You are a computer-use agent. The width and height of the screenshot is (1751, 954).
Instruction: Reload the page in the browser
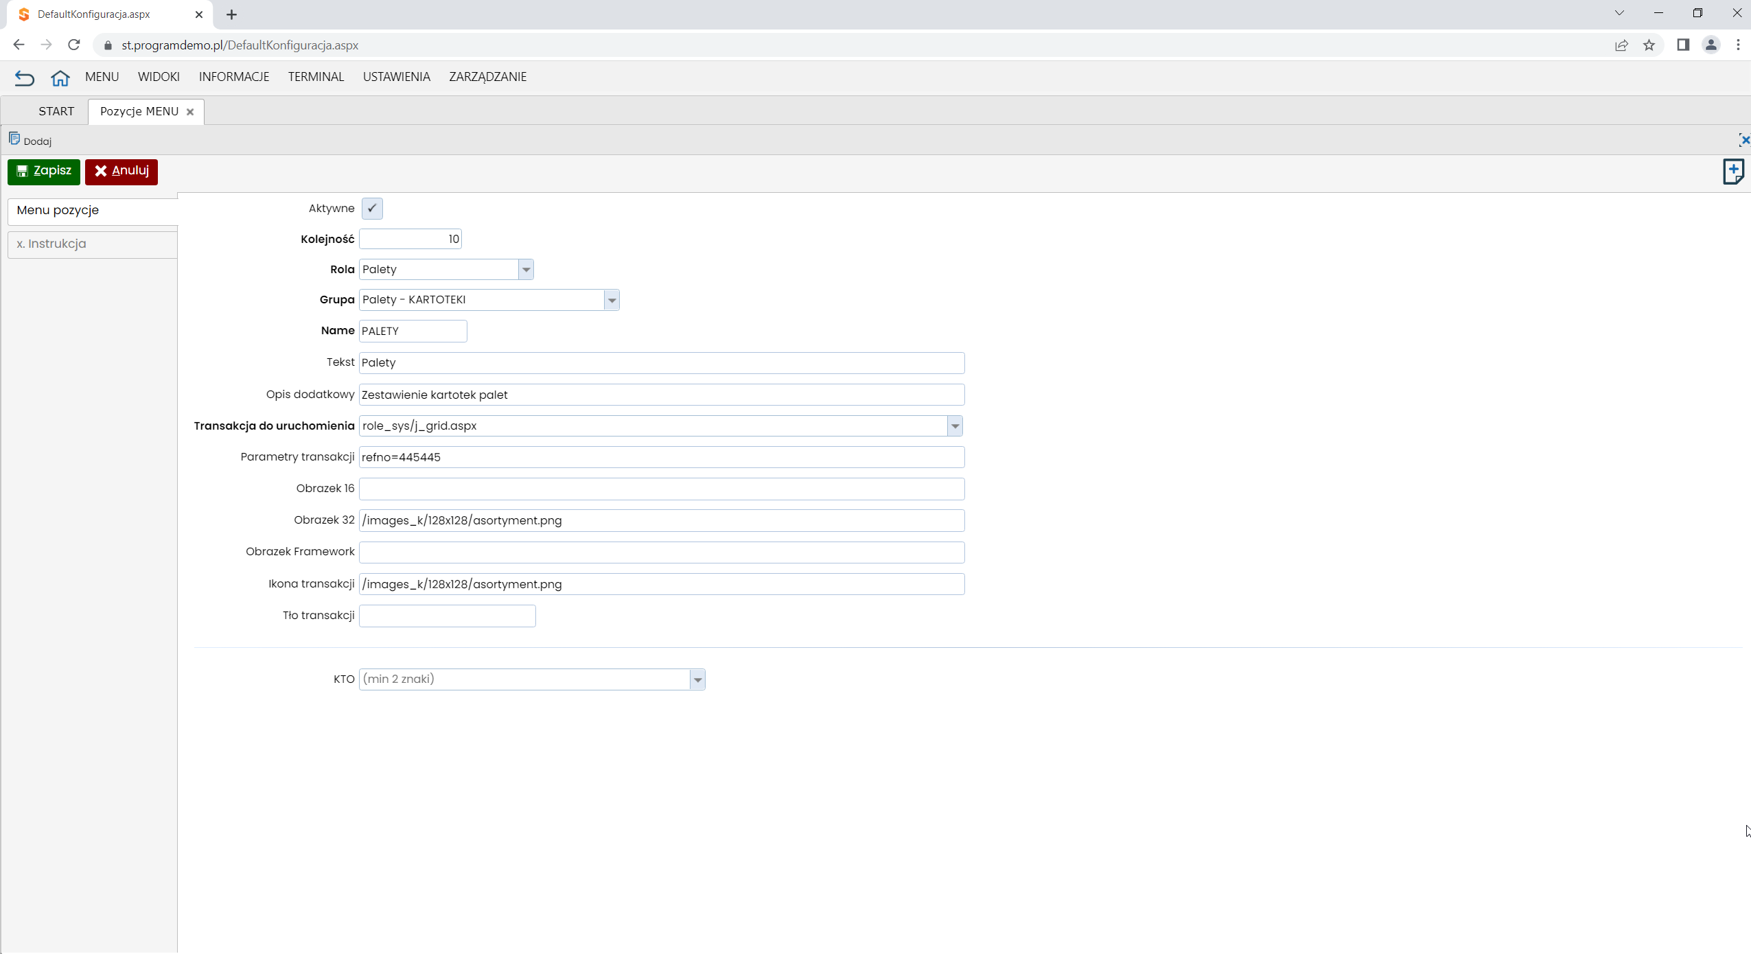(x=74, y=45)
